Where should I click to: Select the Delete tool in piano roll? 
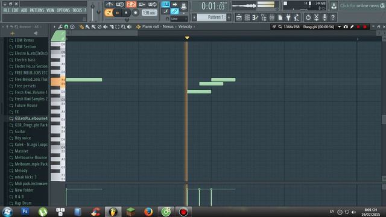(x=99, y=27)
